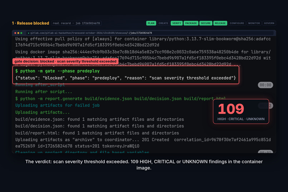Image resolution: width=288 pixels, height=192 pixels.
Task: Click the yellow minimize dot in window
Action: click(18, 33)
